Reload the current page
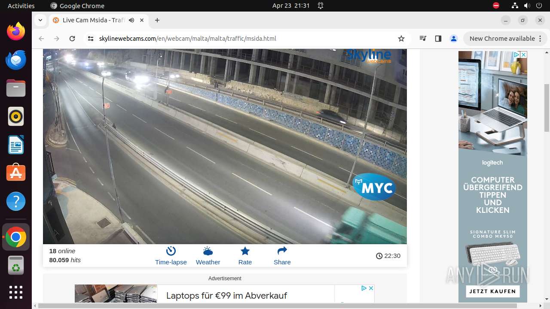This screenshot has height=309, width=550. [x=72, y=39]
